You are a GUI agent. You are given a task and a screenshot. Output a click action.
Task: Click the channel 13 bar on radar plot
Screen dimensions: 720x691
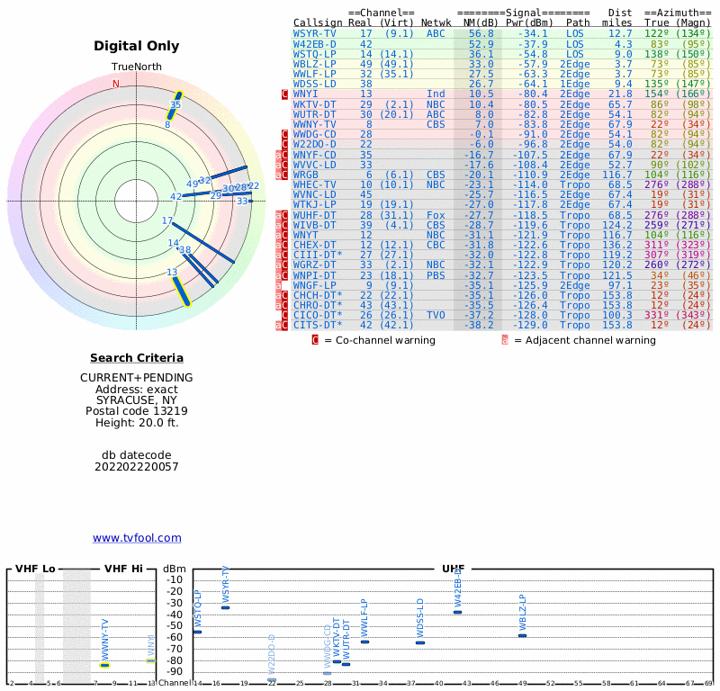point(181,291)
